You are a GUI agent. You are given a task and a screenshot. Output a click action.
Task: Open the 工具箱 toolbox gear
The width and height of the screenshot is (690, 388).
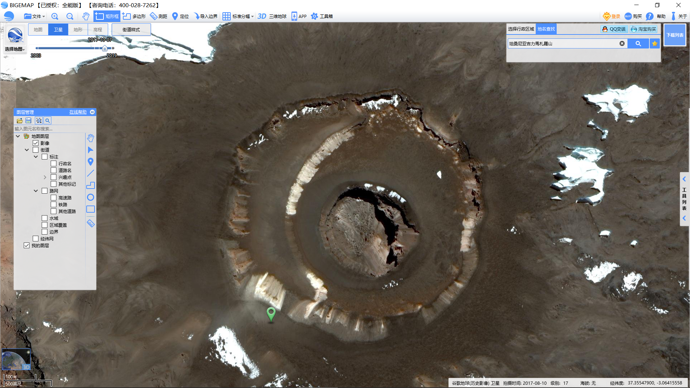[x=322, y=16]
